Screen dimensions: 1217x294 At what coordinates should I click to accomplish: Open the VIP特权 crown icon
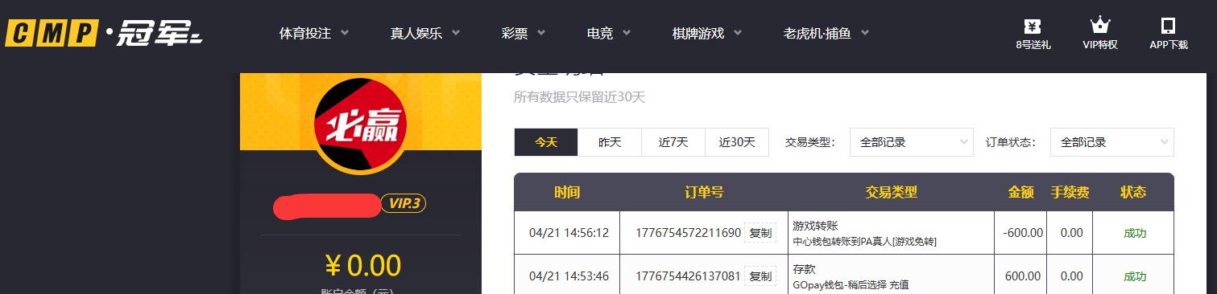click(1099, 26)
